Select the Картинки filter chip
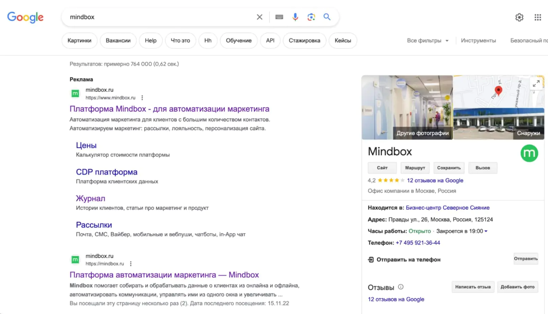 tap(80, 40)
